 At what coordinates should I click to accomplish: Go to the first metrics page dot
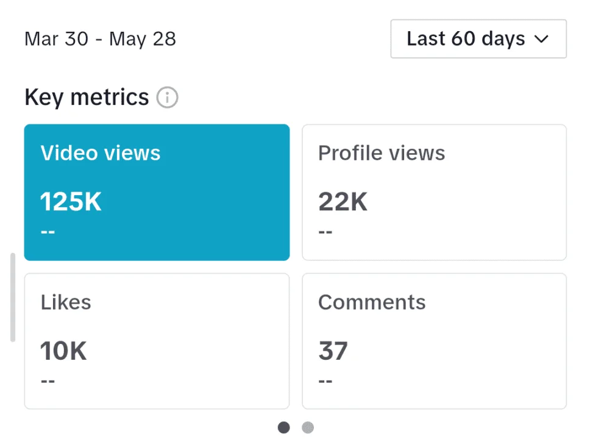(283, 427)
